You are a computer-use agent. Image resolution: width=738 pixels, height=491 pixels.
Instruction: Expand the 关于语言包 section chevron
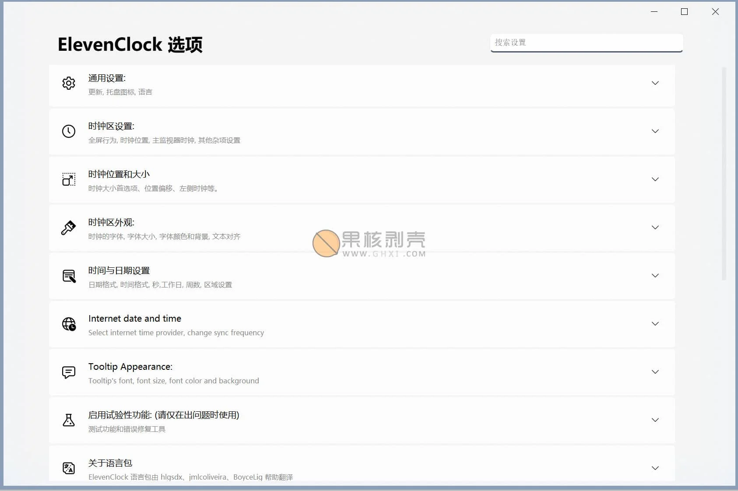pyautogui.click(x=655, y=468)
